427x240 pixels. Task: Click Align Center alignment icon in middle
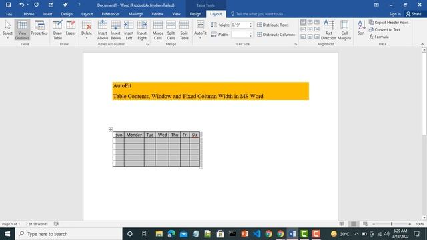[310, 29]
